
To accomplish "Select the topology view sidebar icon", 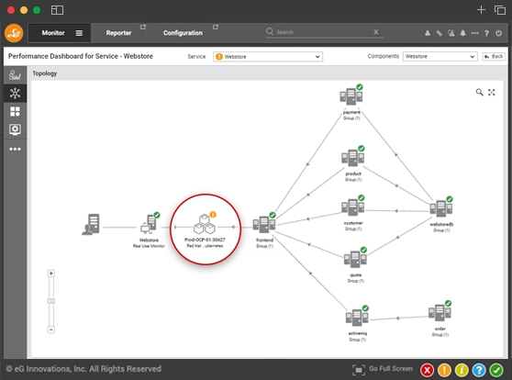I will [15, 93].
